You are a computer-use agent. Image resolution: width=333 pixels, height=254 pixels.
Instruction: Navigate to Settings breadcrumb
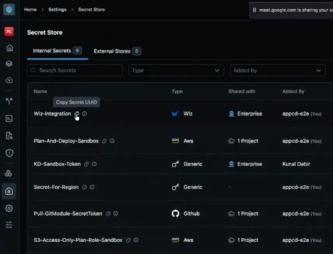click(57, 10)
